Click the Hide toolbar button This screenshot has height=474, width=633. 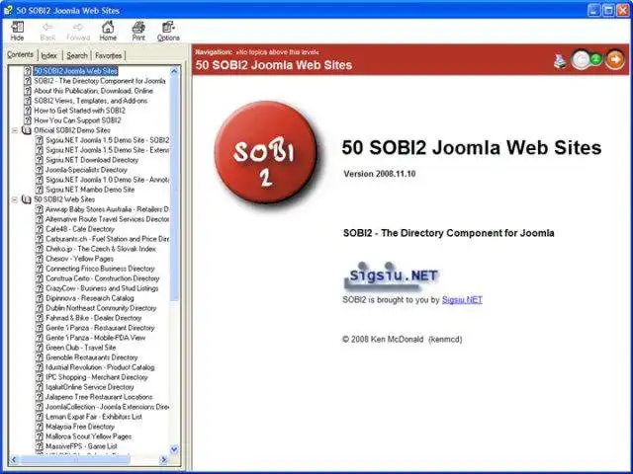coord(17,31)
